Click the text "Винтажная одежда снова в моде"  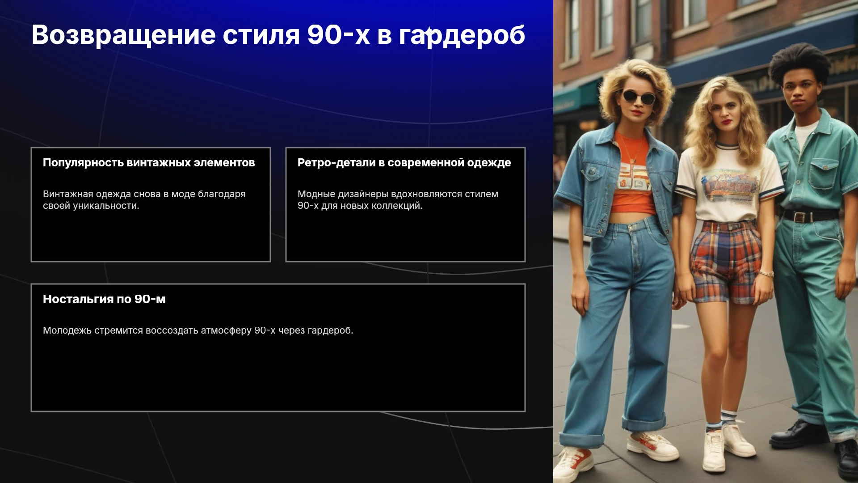tap(119, 194)
